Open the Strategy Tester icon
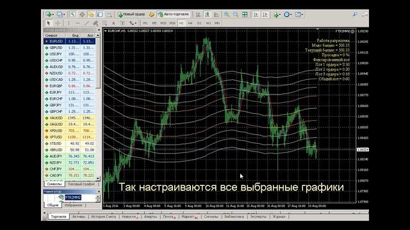Image resolution: width=410 pixels, height=230 pixels. click(109, 14)
